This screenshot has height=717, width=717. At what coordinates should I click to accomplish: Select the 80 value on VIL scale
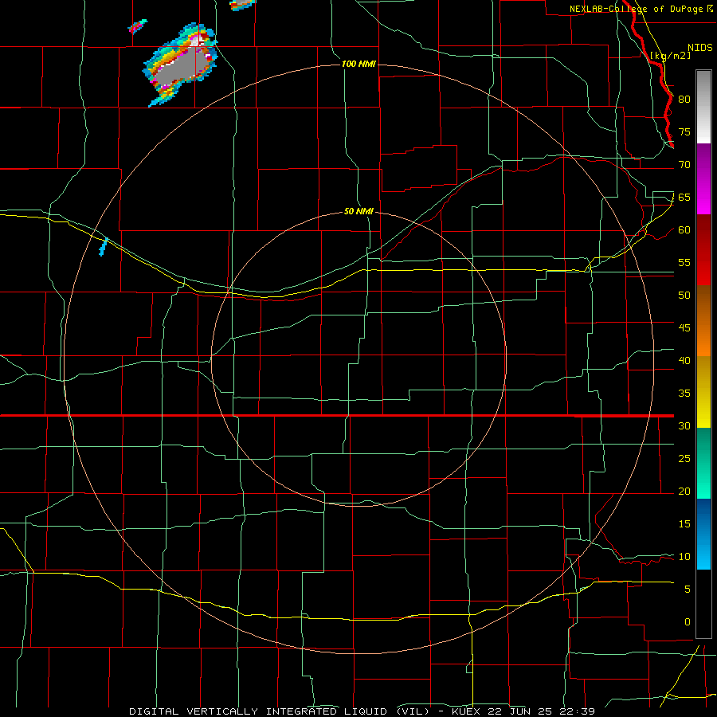click(x=684, y=100)
